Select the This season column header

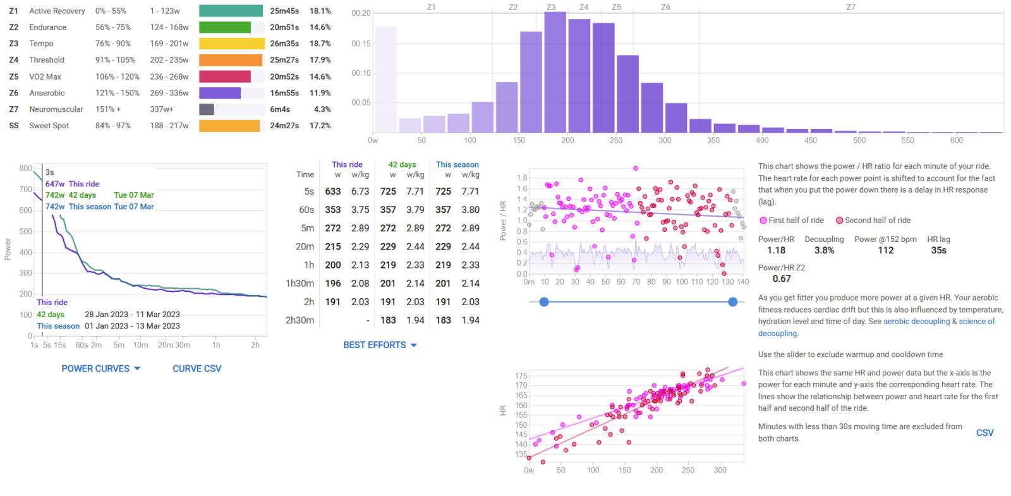click(x=457, y=165)
